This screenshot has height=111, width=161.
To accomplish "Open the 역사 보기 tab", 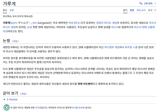I will point(141,10).
